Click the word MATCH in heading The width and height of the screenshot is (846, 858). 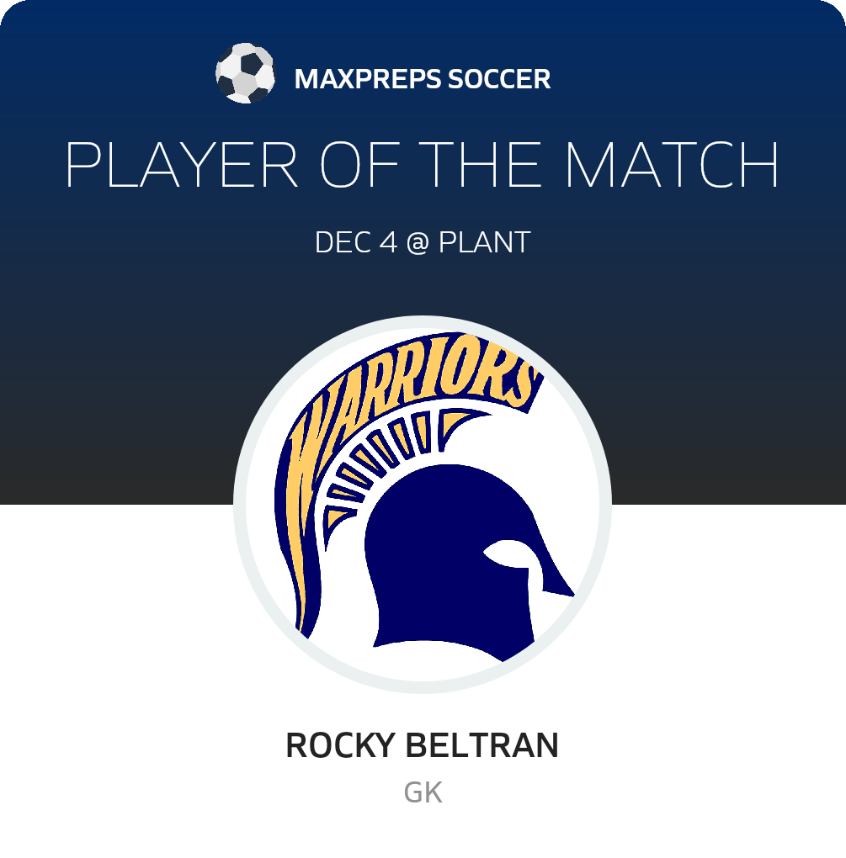pos(672,164)
